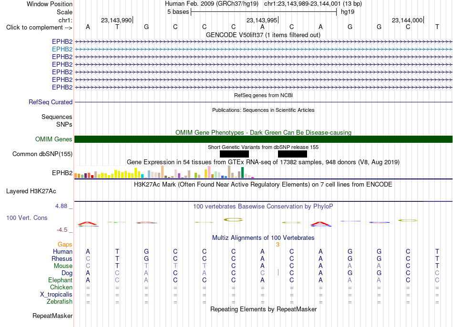Click the hg19 text beside scale bar
The image size is (453, 327).
tap(348, 12)
